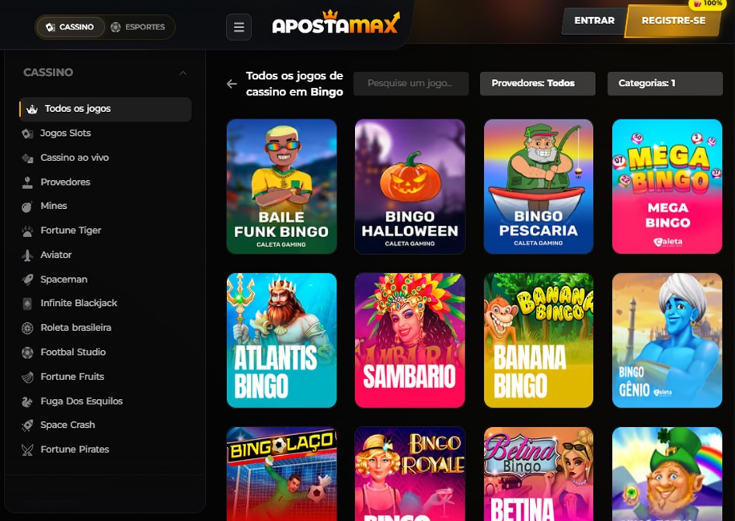Image resolution: width=735 pixels, height=521 pixels.
Task: Open Space Crash in sidebar
Action: [68, 425]
